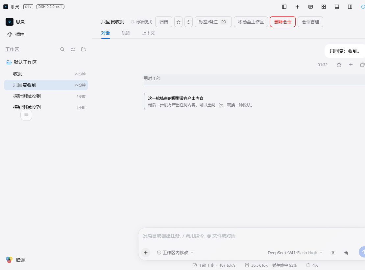Click the clock icon in header
This screenshot has width=365, height=270.
tap(188, 22)
